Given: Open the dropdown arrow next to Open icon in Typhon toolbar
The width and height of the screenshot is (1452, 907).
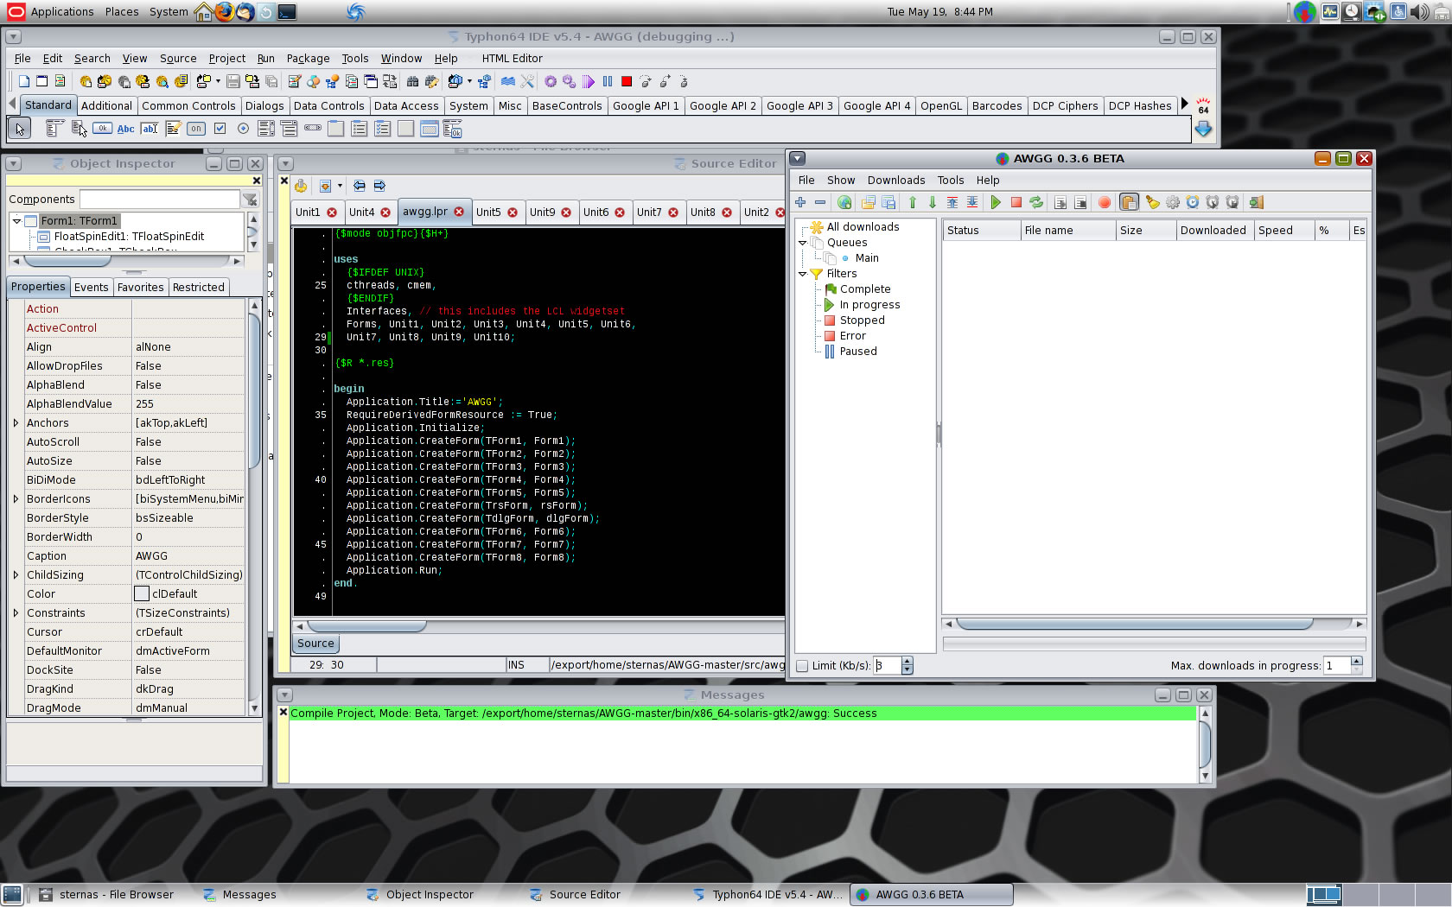Looking at the screenshot, I should 218,81.
